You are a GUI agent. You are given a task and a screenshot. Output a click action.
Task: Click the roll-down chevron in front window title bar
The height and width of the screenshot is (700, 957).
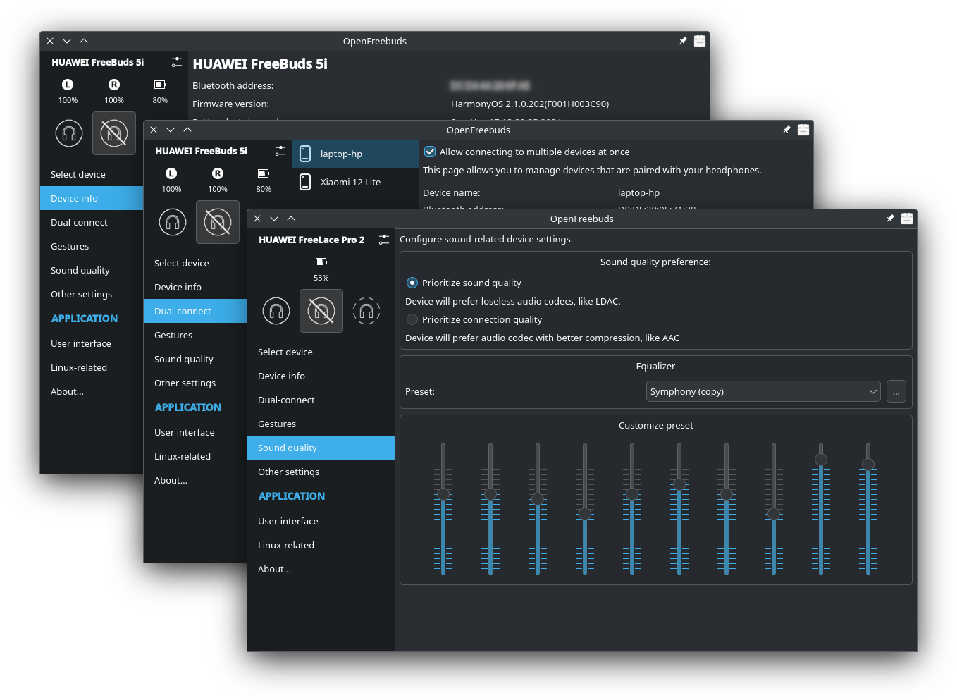click(x=274, y=219)
